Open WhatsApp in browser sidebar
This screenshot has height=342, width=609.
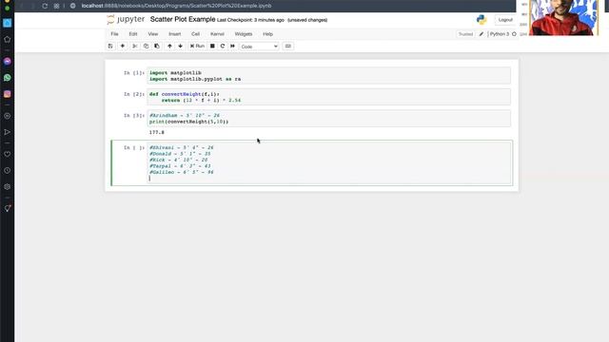click(x=8, y=78)
